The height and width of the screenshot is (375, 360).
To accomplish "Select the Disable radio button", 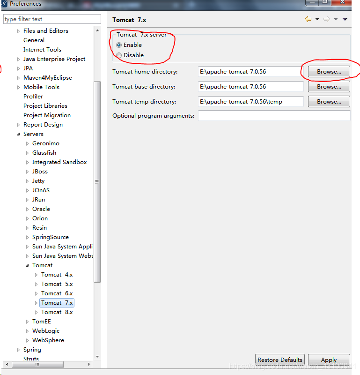I will (x=119, y=55).
